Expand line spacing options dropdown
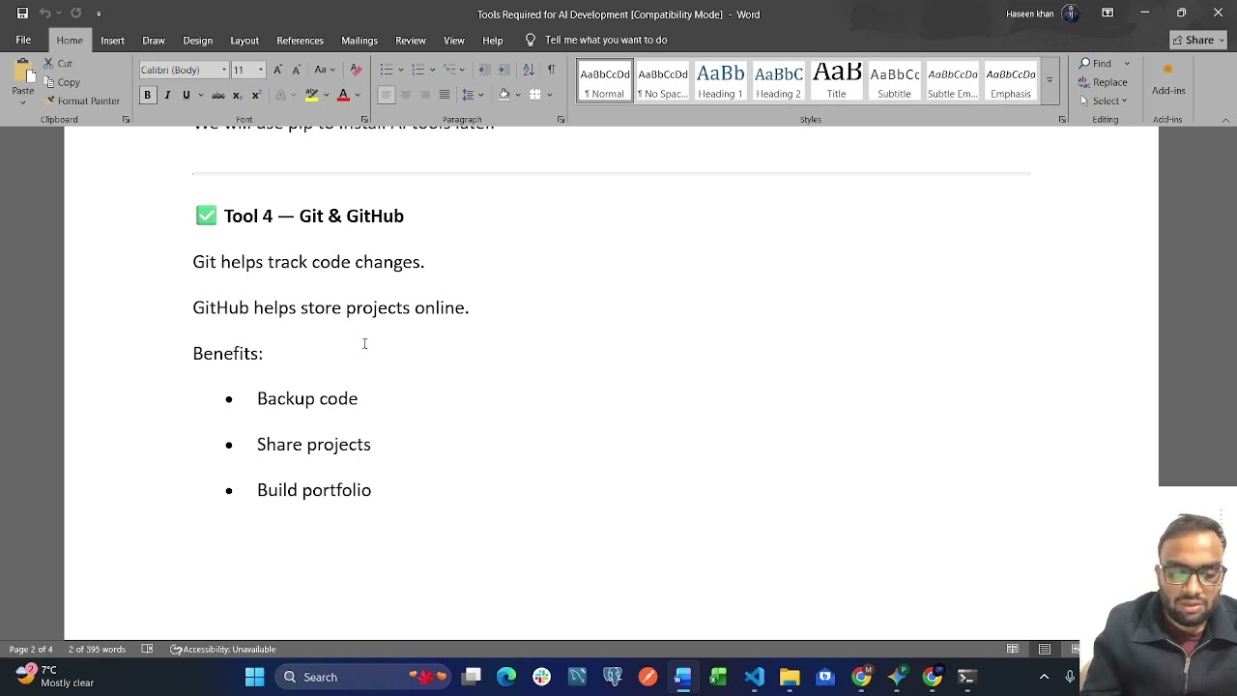The width and height of the screenshot is (1237, 696). click(x=480, y=95)
